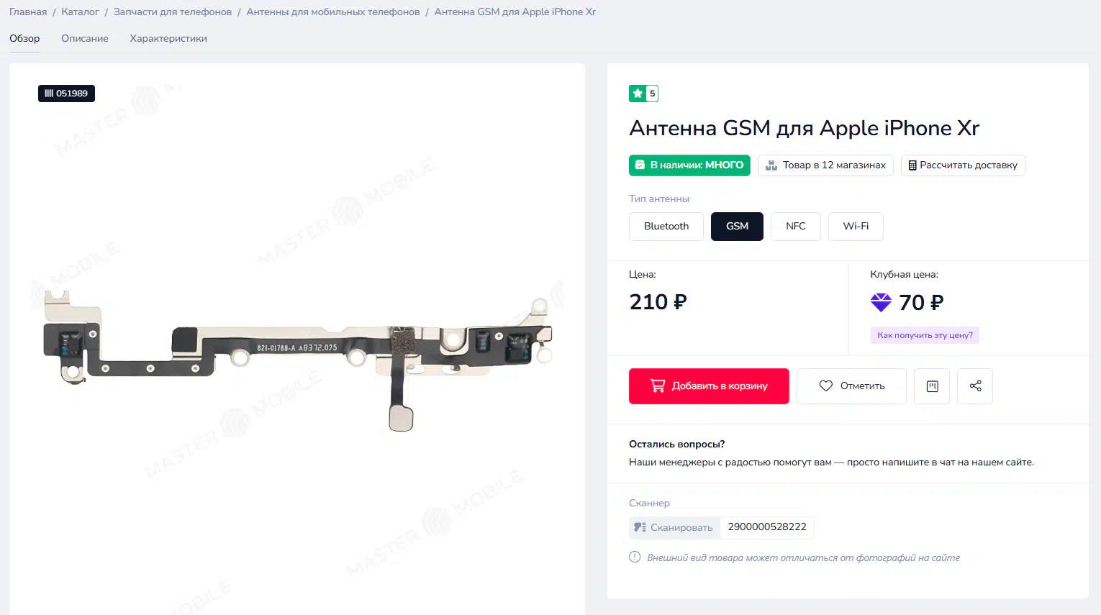
Task: Select the NFC antenna type
Action: 796,227
